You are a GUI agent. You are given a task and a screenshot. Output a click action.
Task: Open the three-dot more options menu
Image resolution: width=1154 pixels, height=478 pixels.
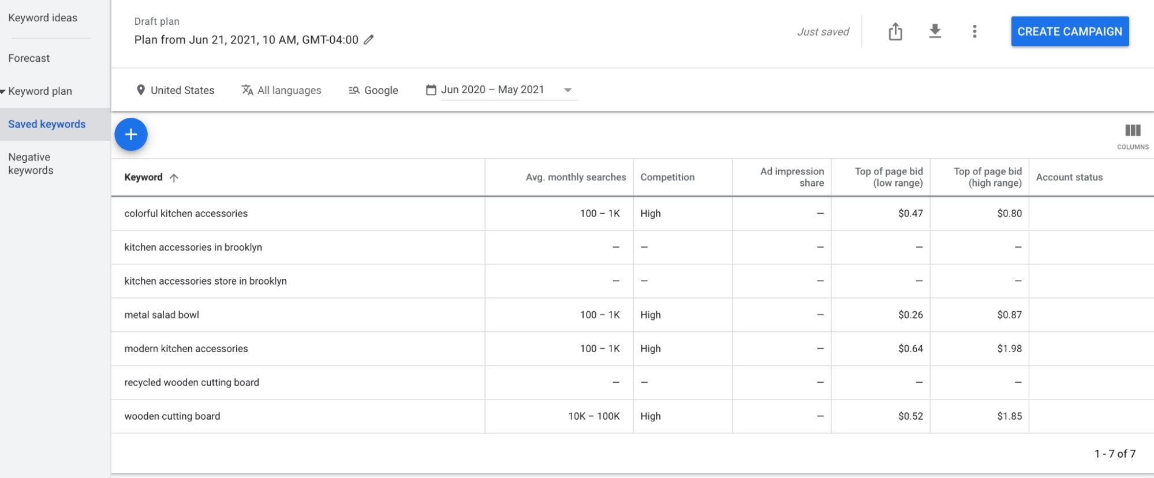click(x=974, y=32)
